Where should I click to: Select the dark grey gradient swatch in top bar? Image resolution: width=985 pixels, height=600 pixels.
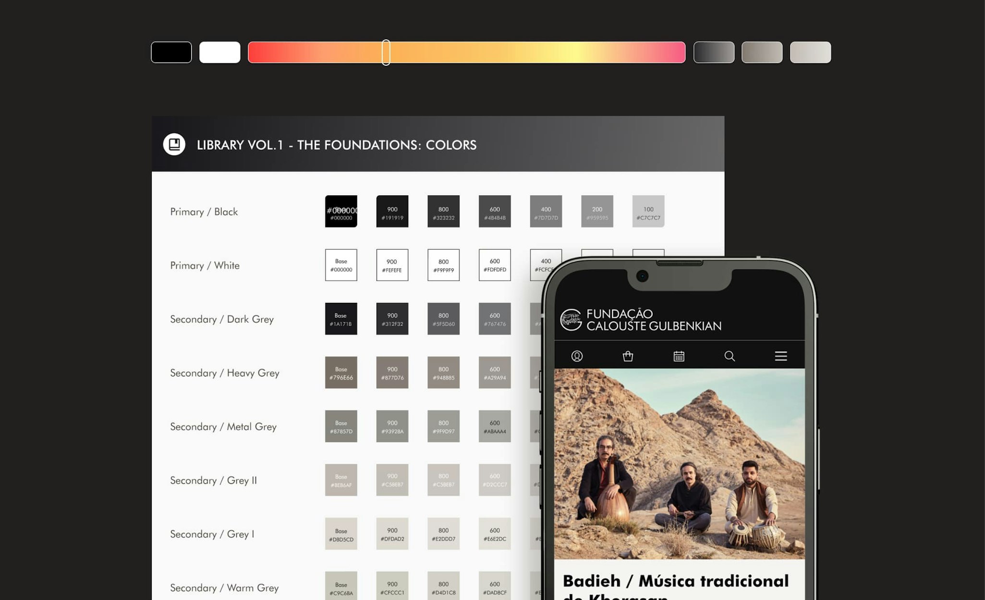tap(714, 52)
